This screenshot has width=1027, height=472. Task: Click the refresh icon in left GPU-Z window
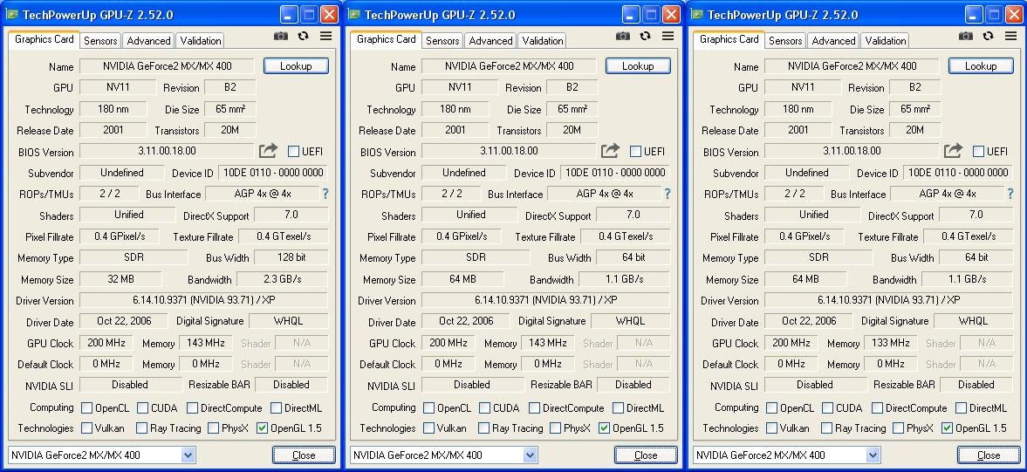(x=303, y=37)
